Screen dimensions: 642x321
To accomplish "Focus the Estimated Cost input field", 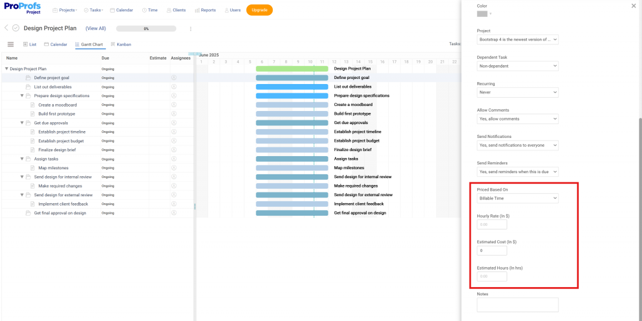I will click(492, 251).
